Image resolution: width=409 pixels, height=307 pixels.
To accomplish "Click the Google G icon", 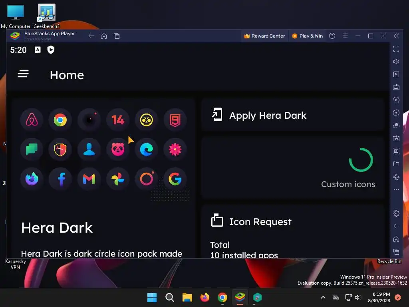I will [x=175, y=179].
